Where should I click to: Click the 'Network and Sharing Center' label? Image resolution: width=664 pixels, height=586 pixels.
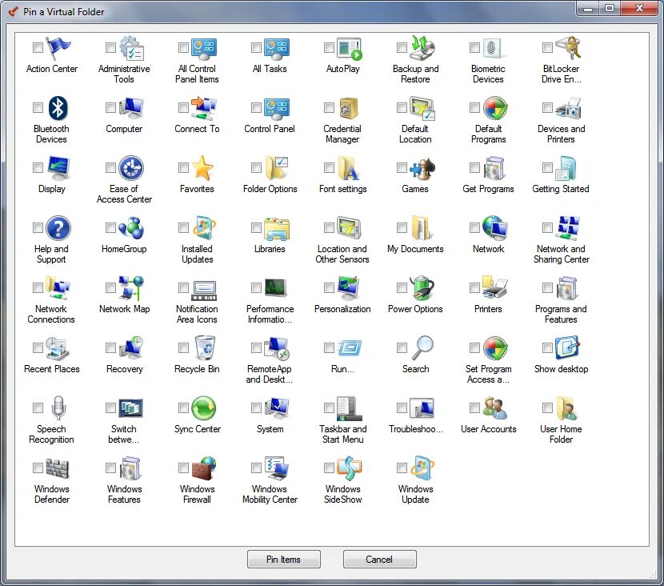[x=561, y=255]
